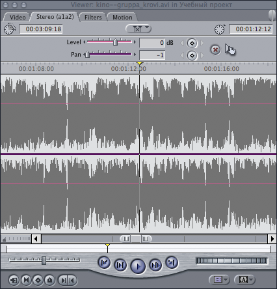Viewport: 277px width, 289px height.
Task: Click the yellow playhead marker on ruler
Action: [140, 63]
